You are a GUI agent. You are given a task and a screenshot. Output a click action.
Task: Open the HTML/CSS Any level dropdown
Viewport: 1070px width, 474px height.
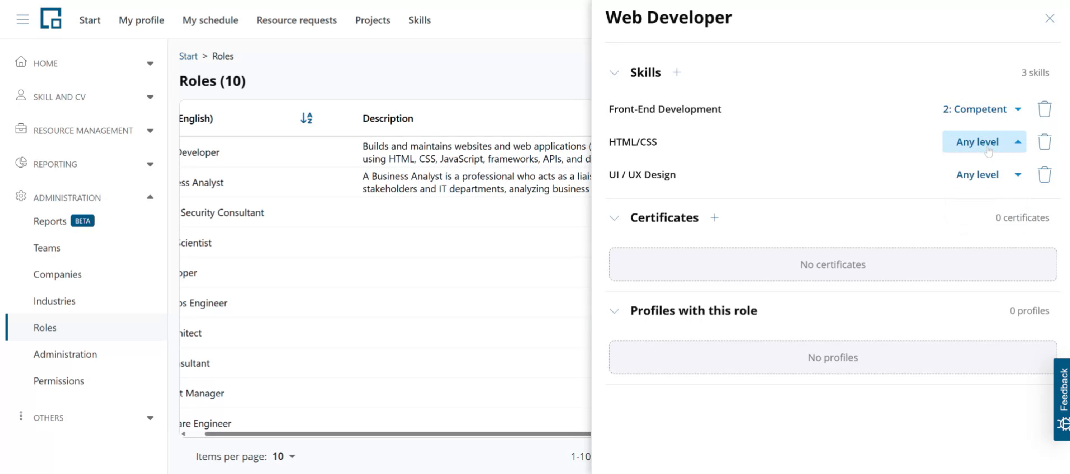[x=984, y=142]
